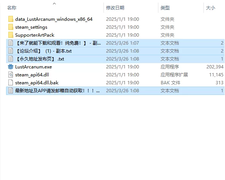
Task: Select the steam_settings folder name
Action: point(31,27)
